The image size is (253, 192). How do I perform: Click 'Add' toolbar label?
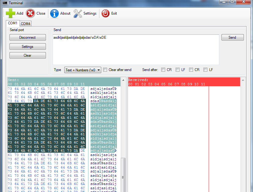point(20,13)
